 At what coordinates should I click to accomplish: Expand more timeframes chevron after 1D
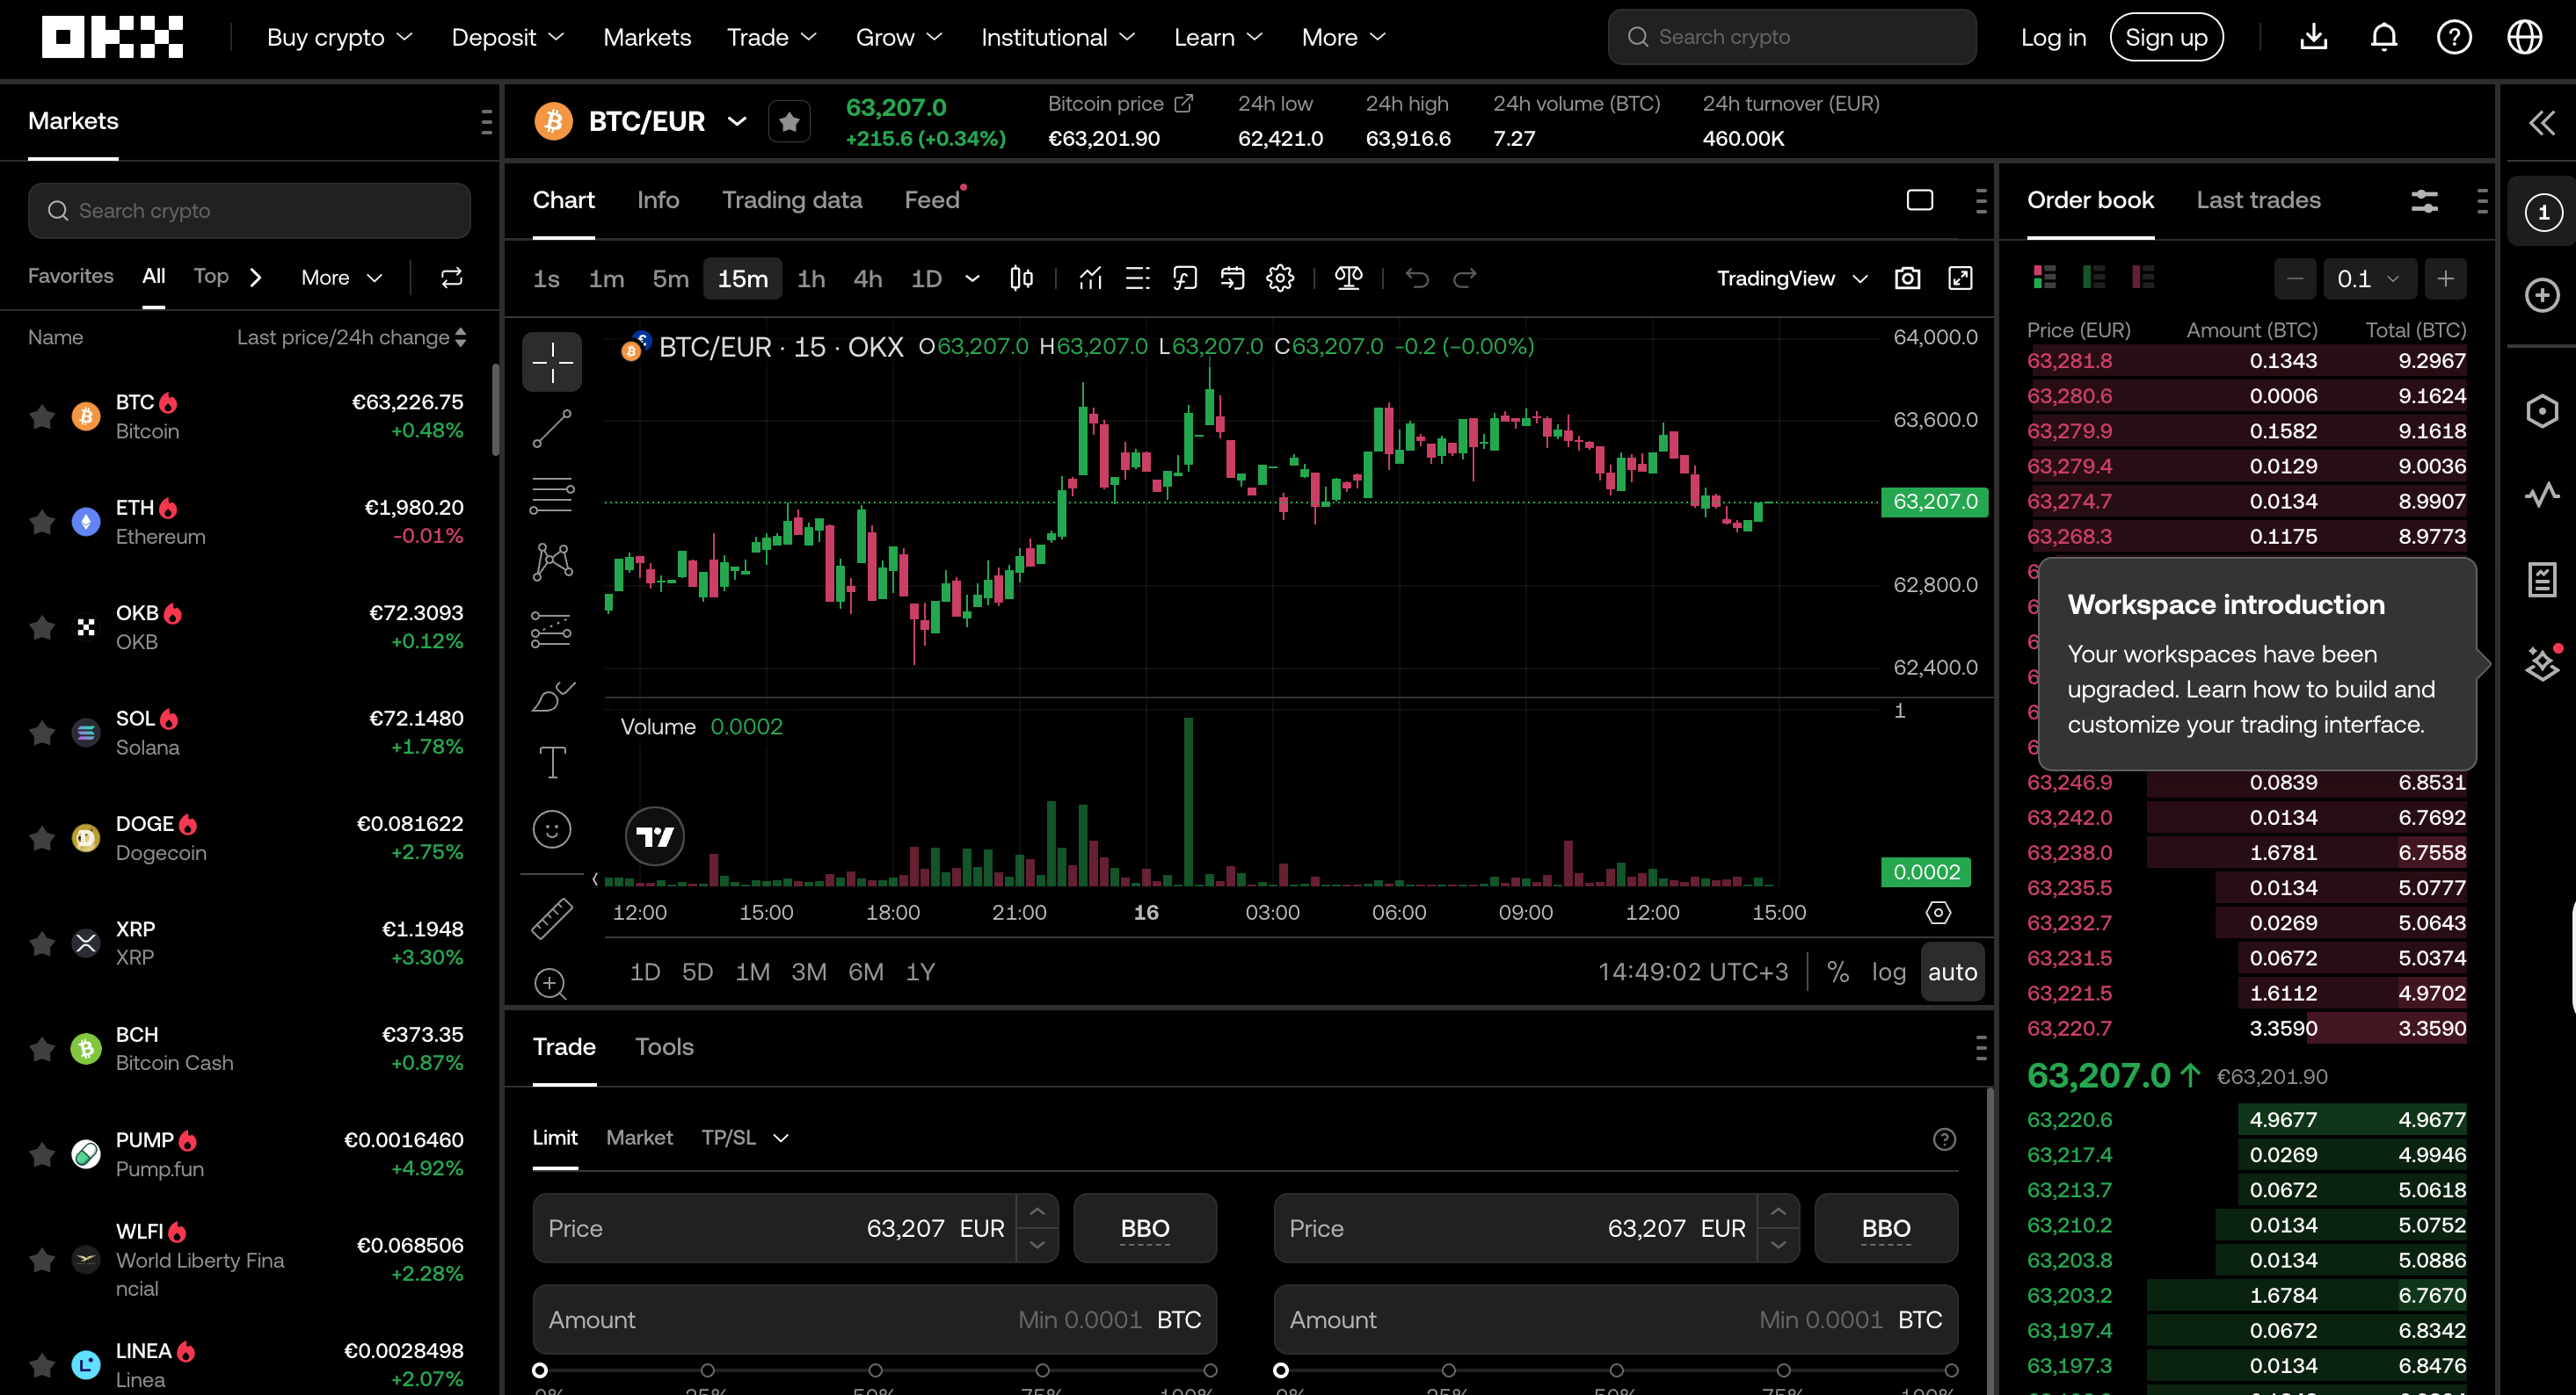(x=972, y=278)
